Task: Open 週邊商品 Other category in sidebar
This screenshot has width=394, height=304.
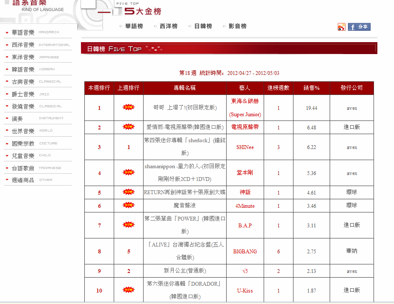Action: 23,180
